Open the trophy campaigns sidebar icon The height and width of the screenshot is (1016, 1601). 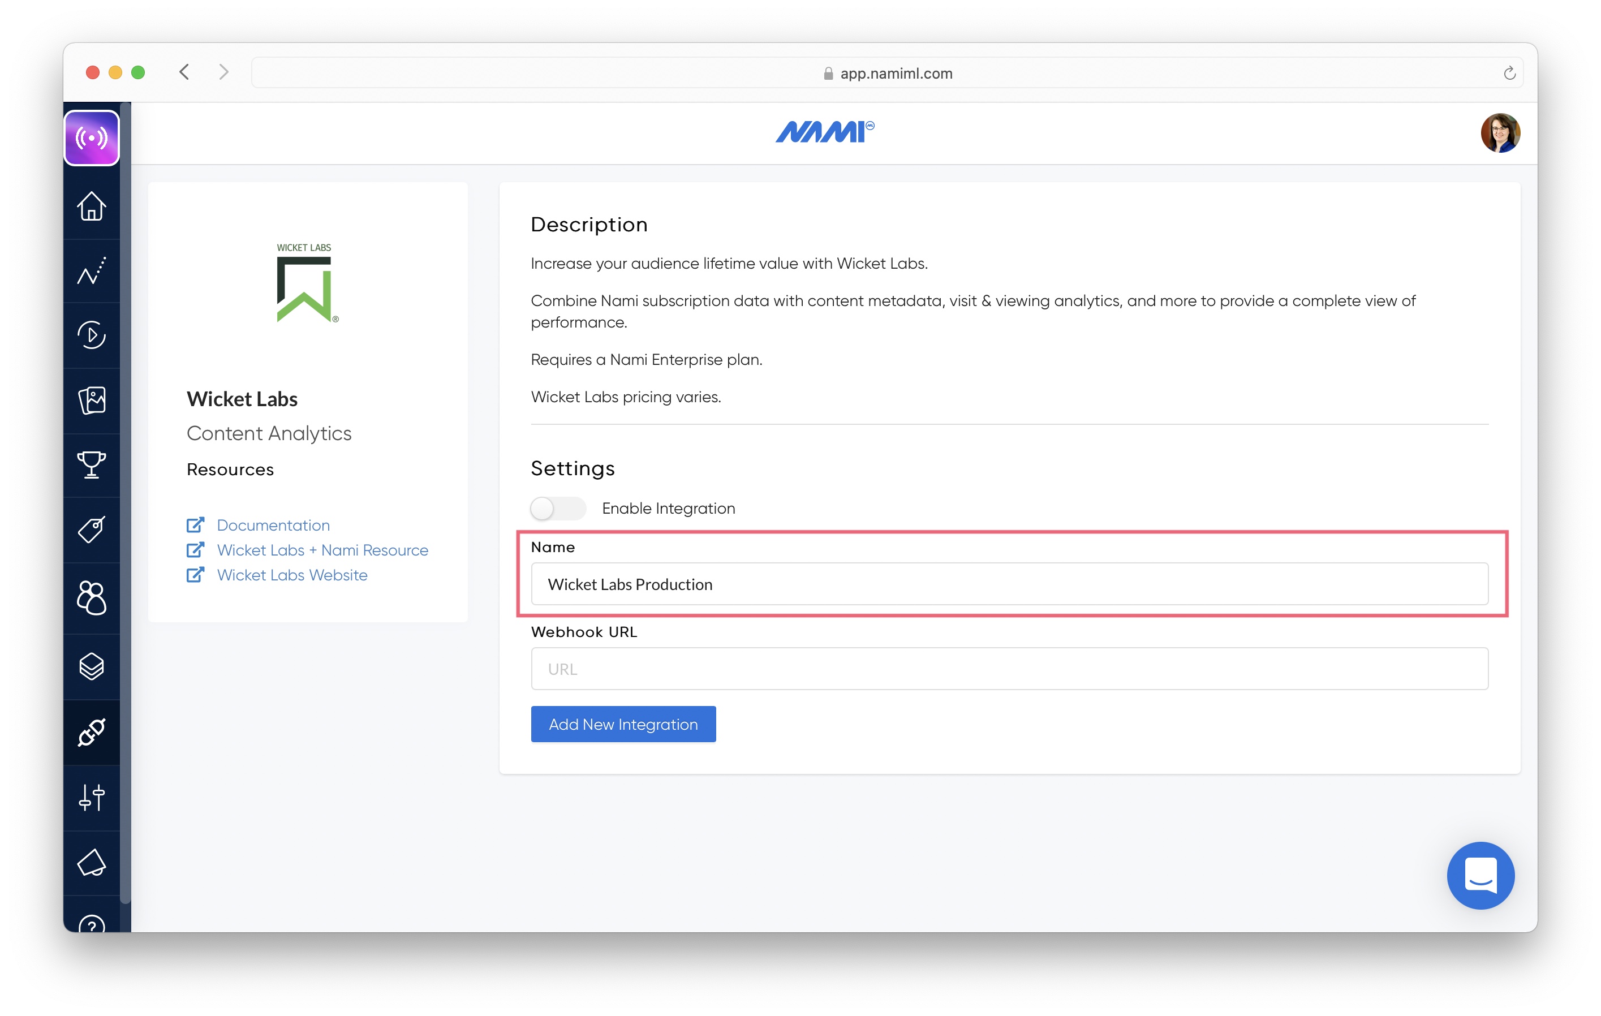coord(92,465)
